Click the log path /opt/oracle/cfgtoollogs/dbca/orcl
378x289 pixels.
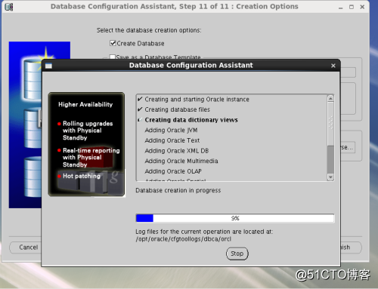click(x=183, y=239)
